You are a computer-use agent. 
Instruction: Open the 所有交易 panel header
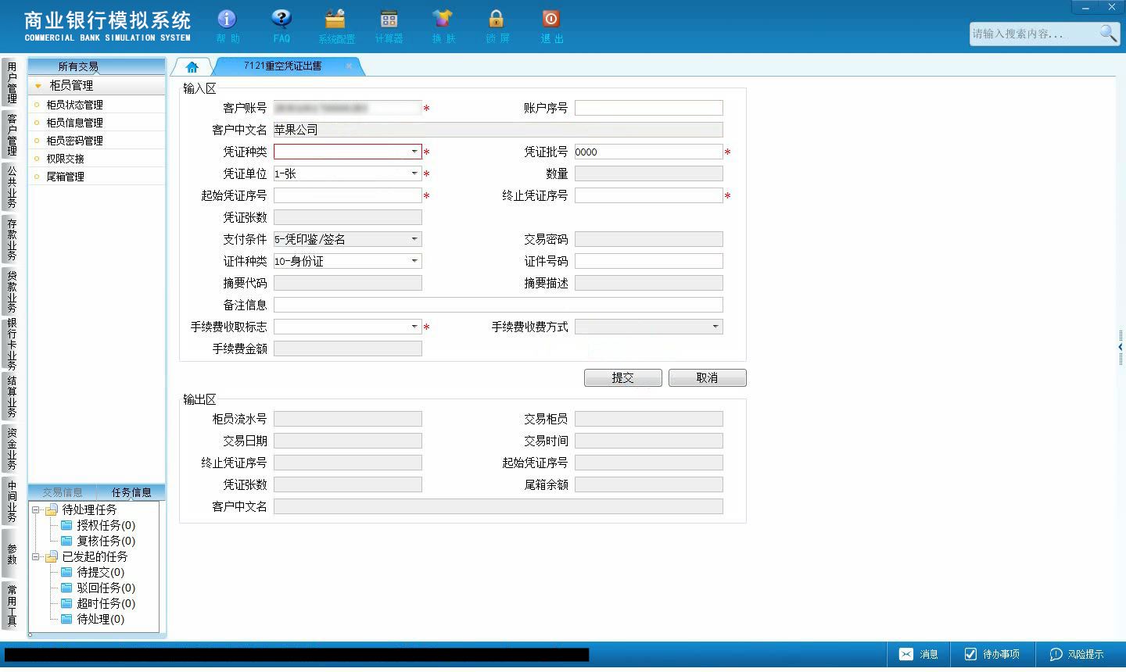(x=78, y=66)
